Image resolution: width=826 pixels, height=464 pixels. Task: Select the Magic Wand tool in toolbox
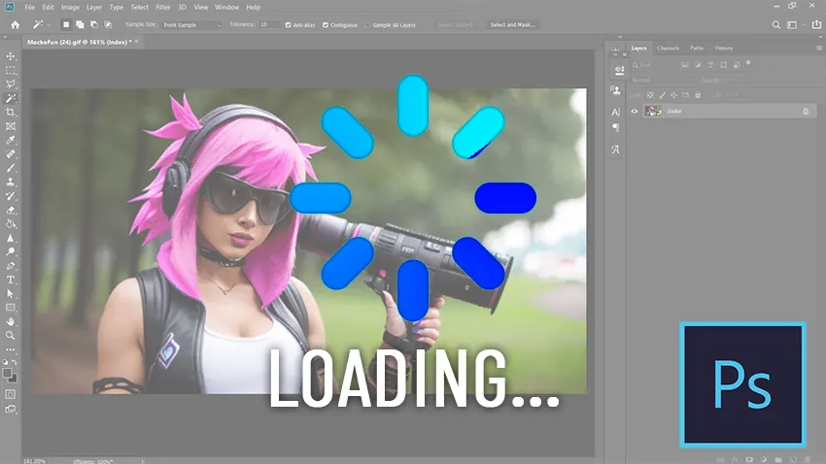tap(11, 98)
